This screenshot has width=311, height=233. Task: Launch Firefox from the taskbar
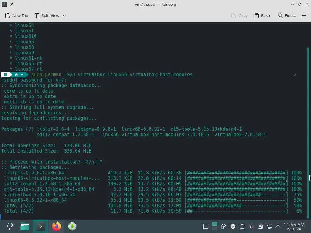[56, 226]
